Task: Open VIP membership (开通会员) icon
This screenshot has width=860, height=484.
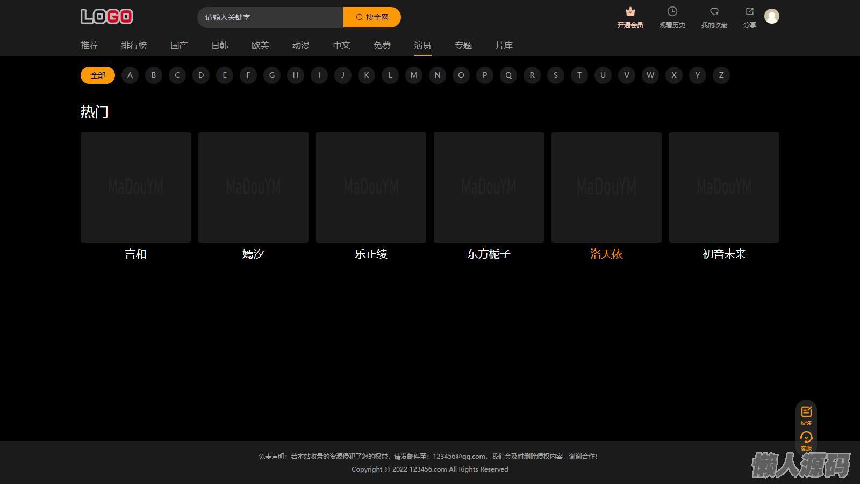Action: (x=630, y=11)
